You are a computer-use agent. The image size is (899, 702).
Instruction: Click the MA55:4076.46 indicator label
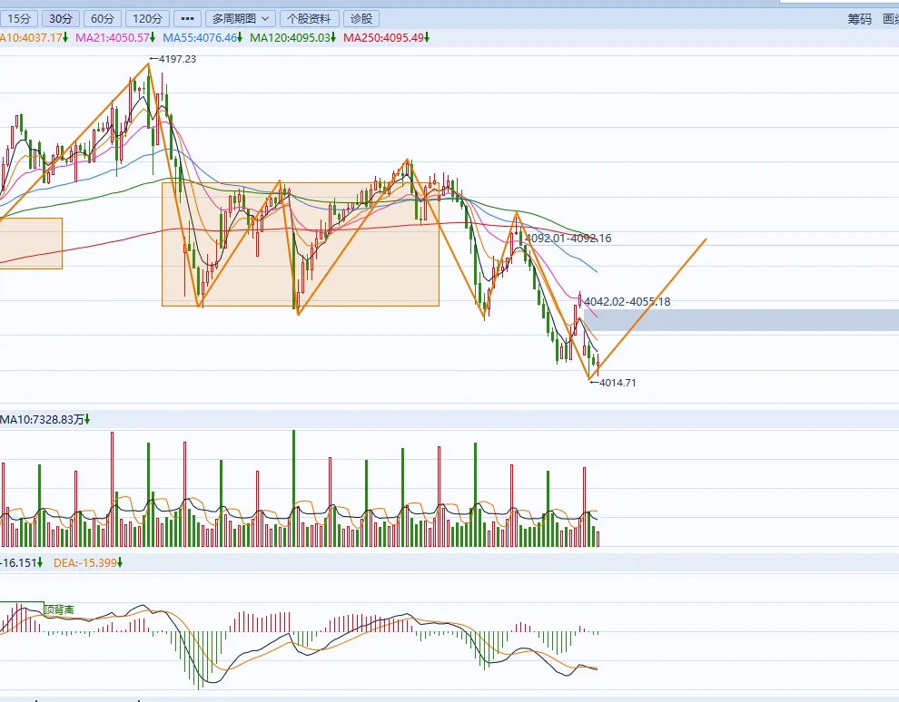tap(203, 38)
